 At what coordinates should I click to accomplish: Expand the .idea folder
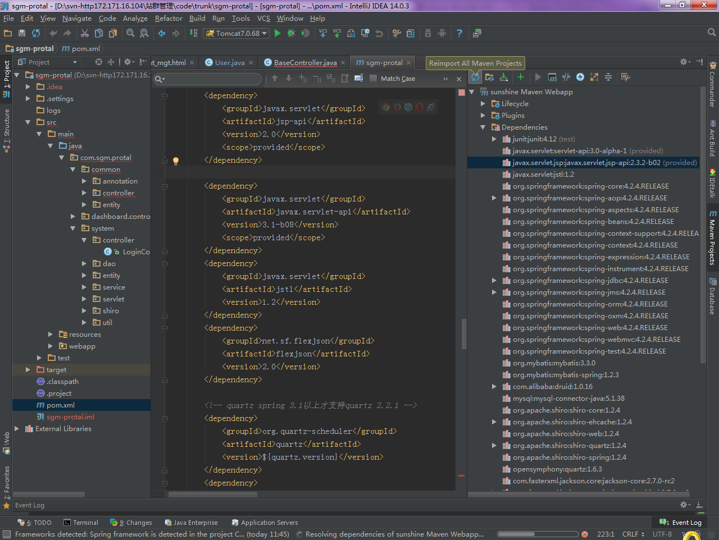coord(28,87)
